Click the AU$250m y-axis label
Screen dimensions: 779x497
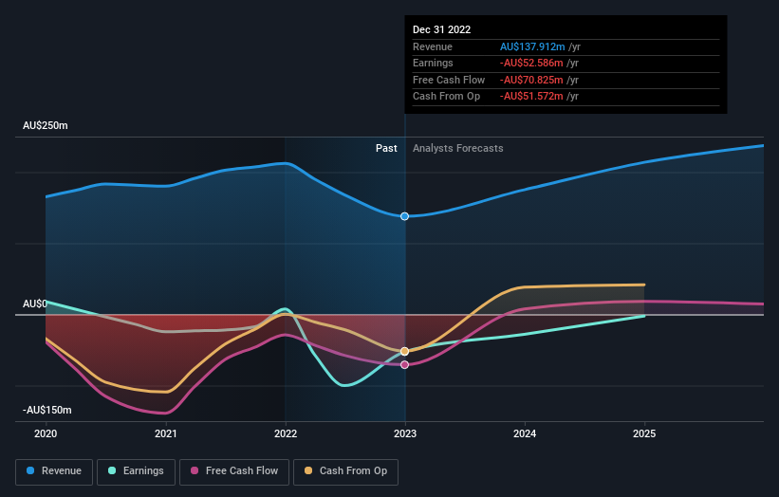tap(46, 125)
